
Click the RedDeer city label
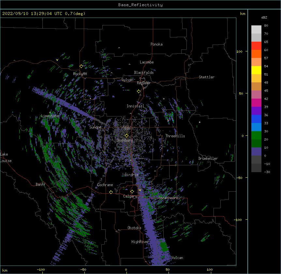pos(143,83)
